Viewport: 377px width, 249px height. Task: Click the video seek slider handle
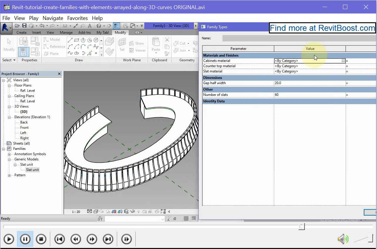tap(302, 226)
